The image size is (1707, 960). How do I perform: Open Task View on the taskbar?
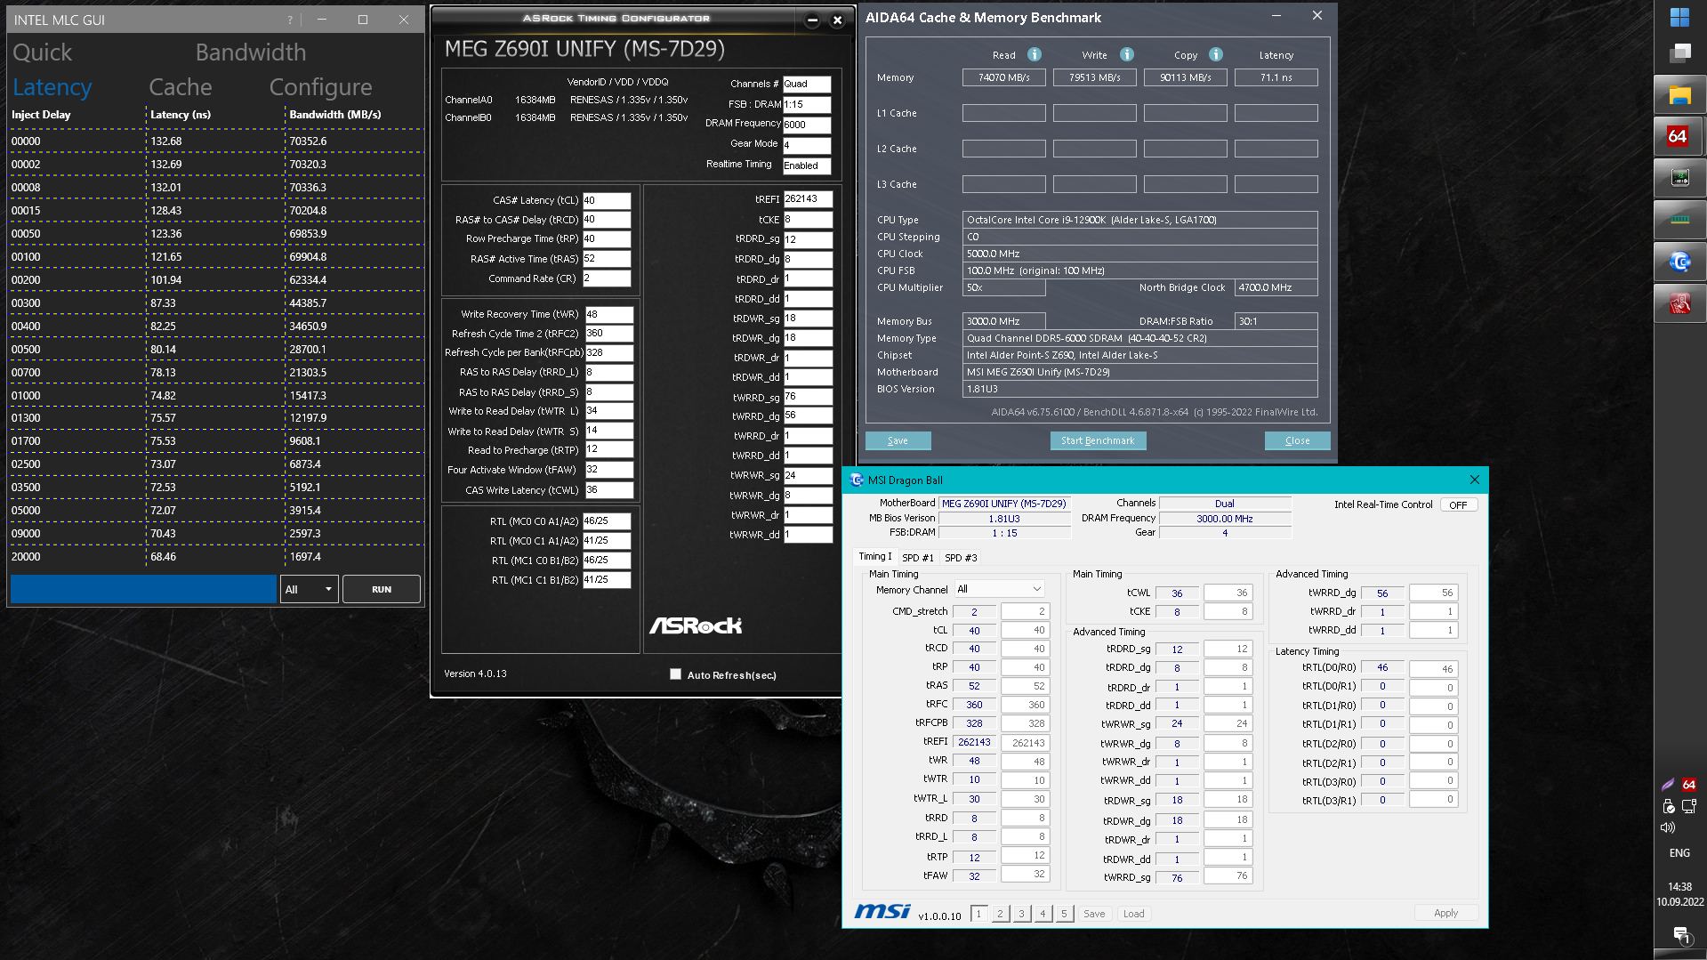tap(1679, 52)
